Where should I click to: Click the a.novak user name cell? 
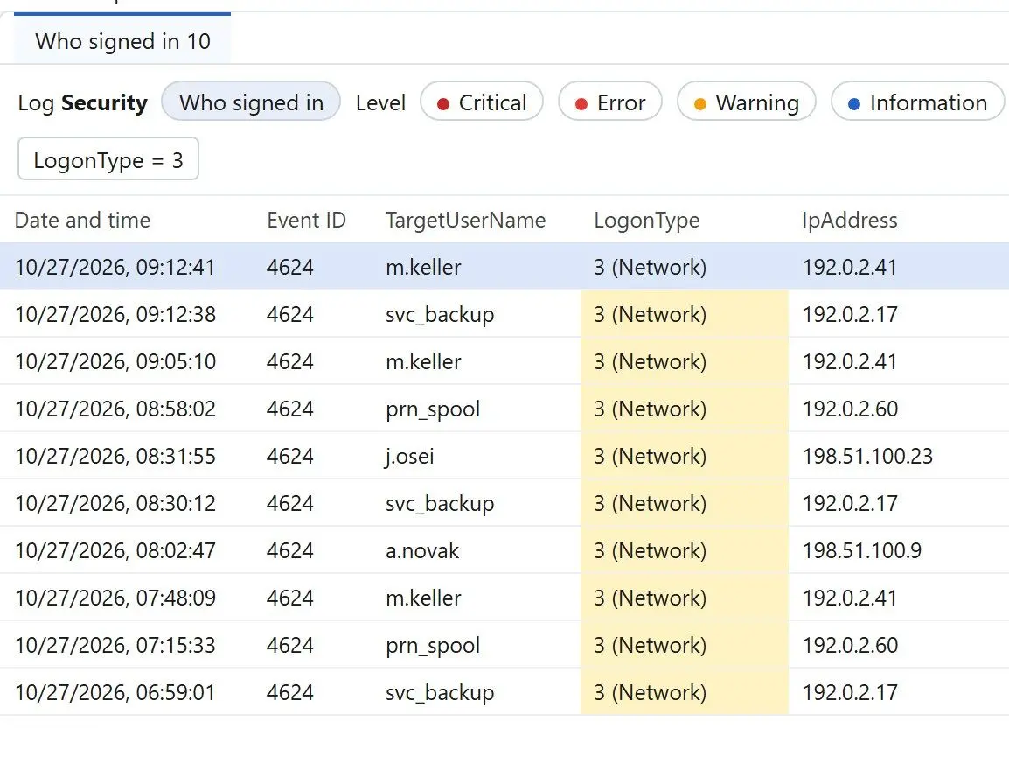[x=422, y=550]
